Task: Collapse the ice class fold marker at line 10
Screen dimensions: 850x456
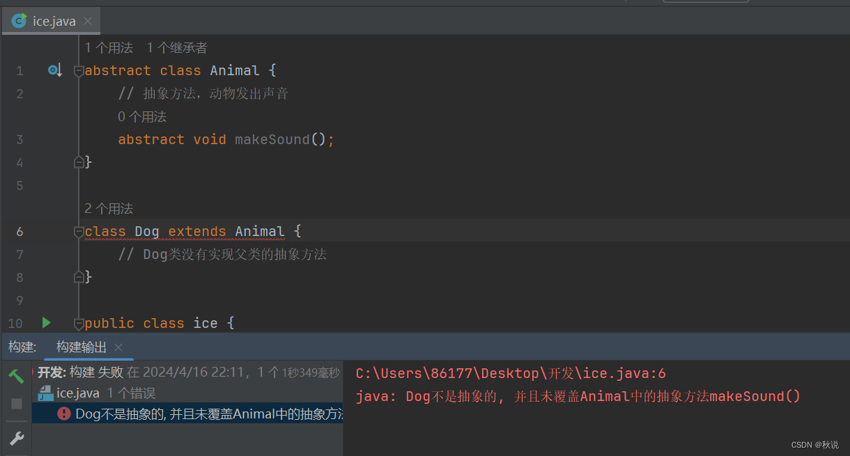Action: tap(79, 323)
